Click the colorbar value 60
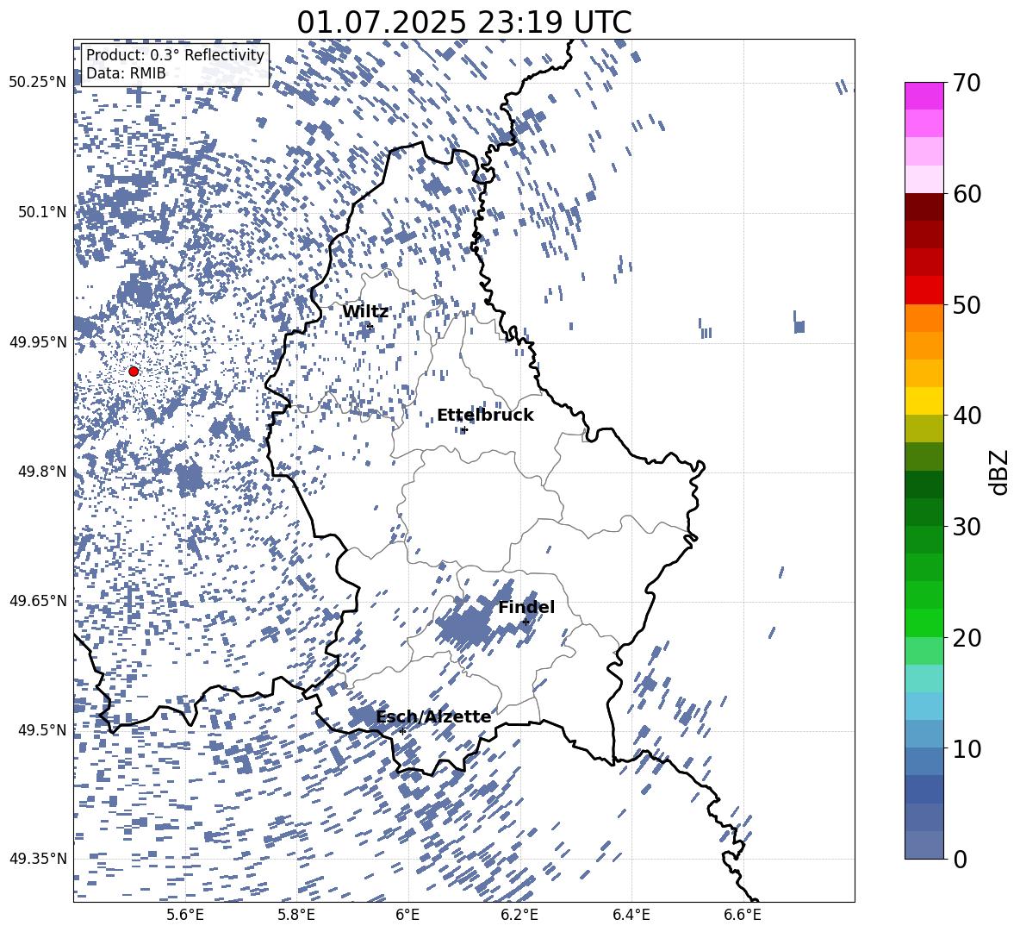The width and height of the screenshot is (1020, 932). tap(967, 194)
